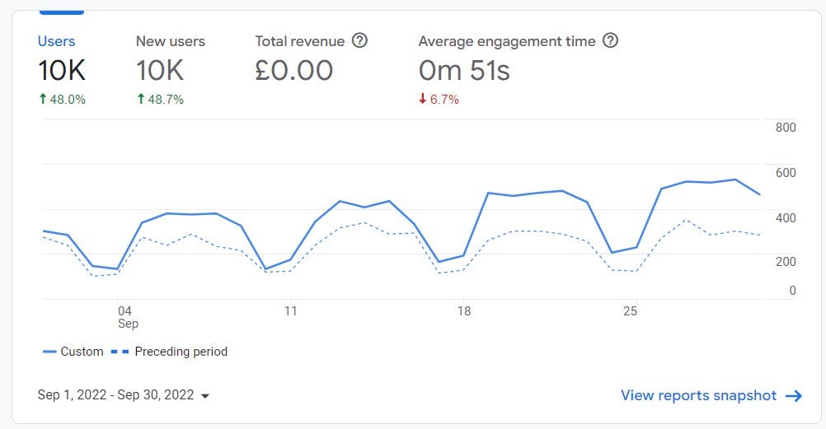Click the 600 y-axis label

[x=786, y=173]
